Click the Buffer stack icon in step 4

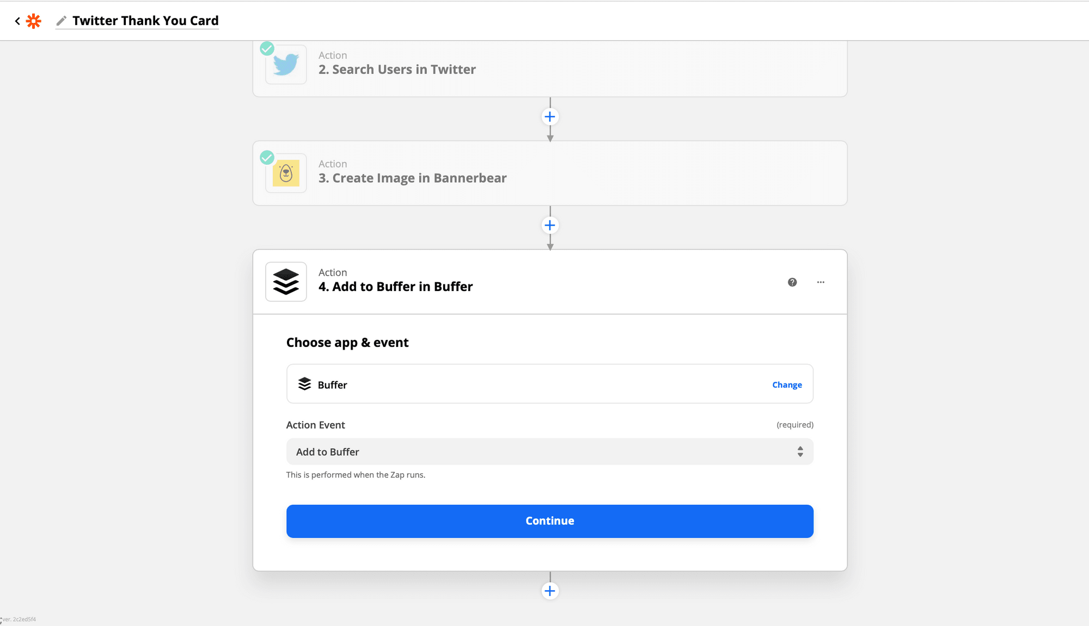[x=286, y=282]
